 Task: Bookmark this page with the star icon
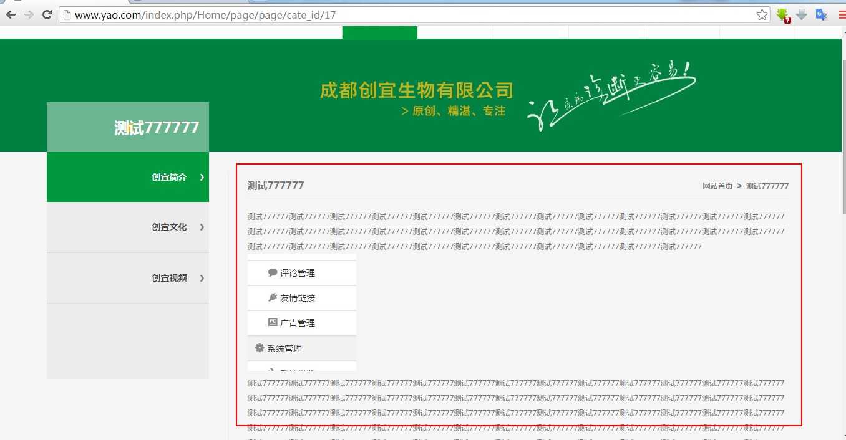762,15
